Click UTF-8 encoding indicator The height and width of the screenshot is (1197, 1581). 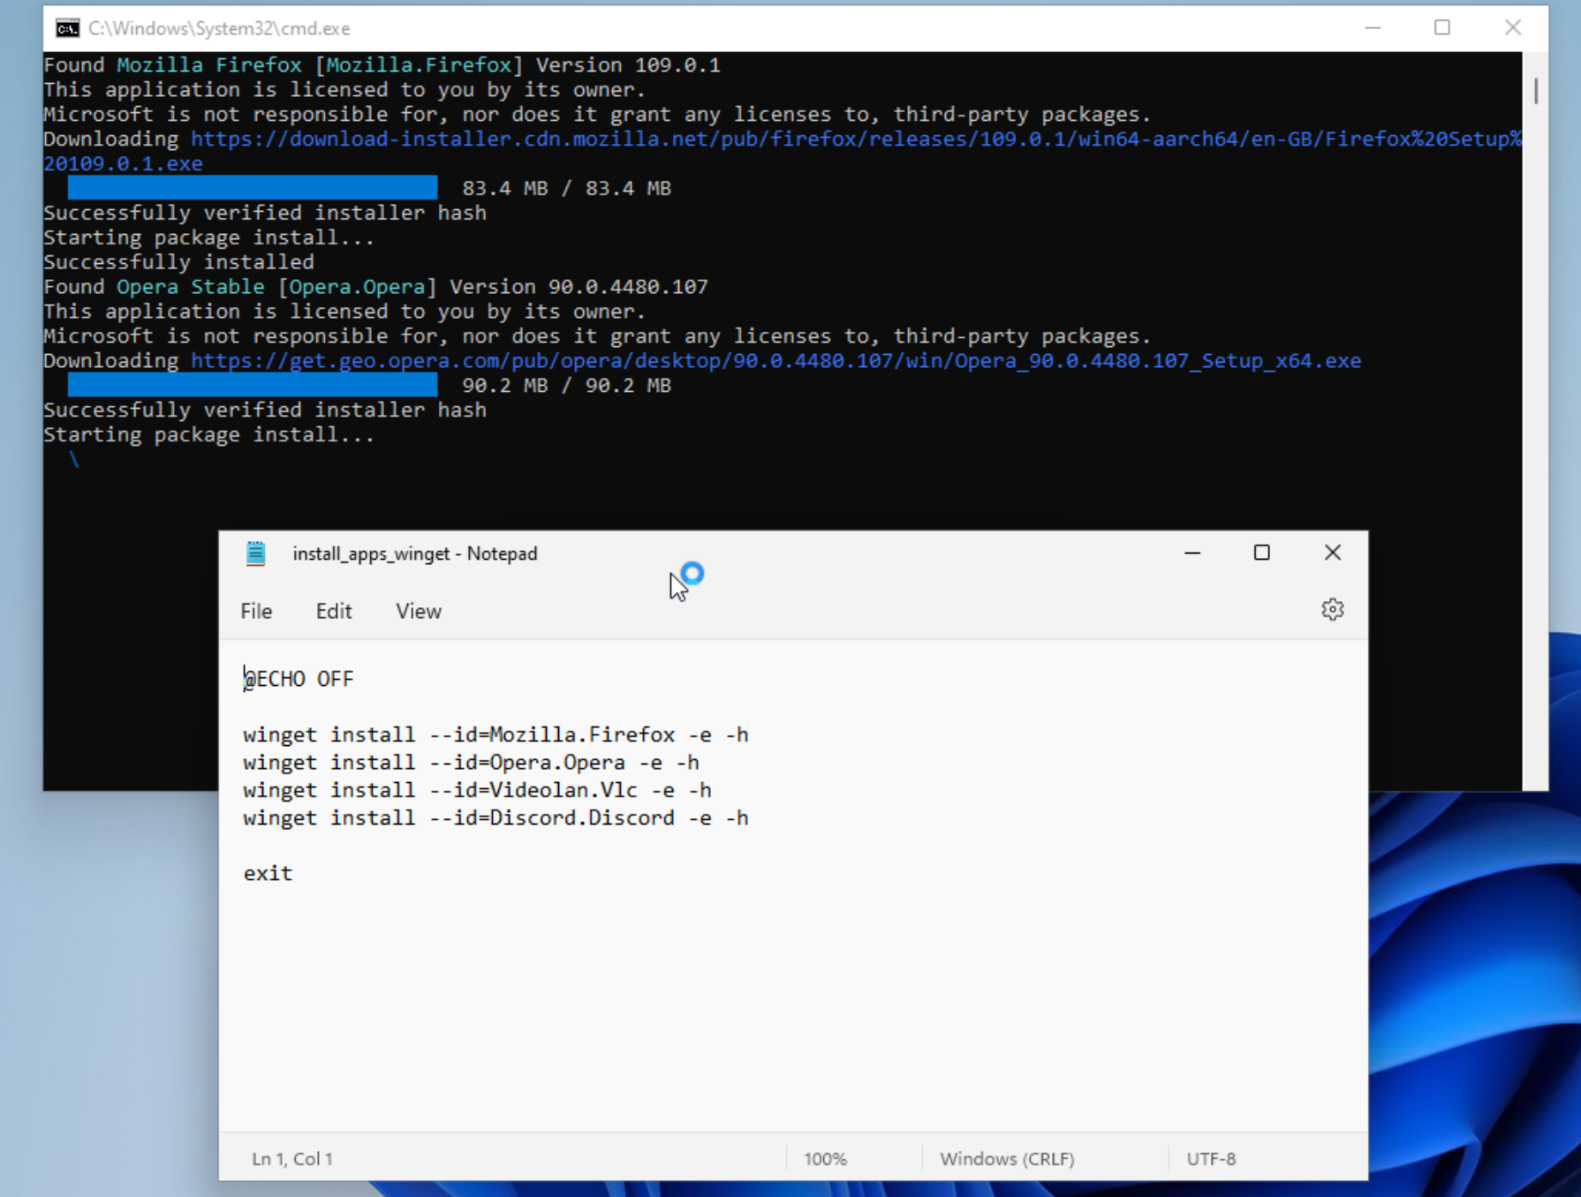click(x=1211, y=1158)
